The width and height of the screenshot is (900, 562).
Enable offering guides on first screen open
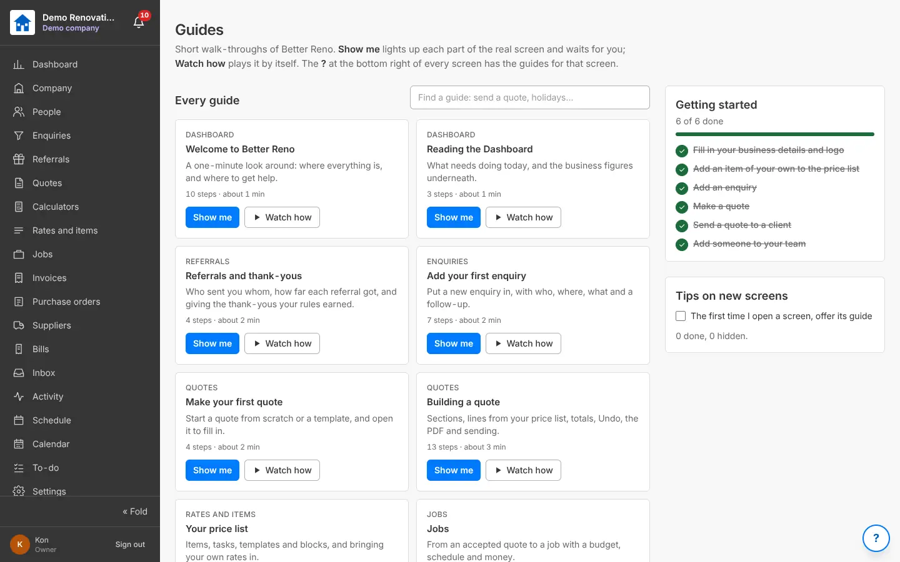[681, 316]
